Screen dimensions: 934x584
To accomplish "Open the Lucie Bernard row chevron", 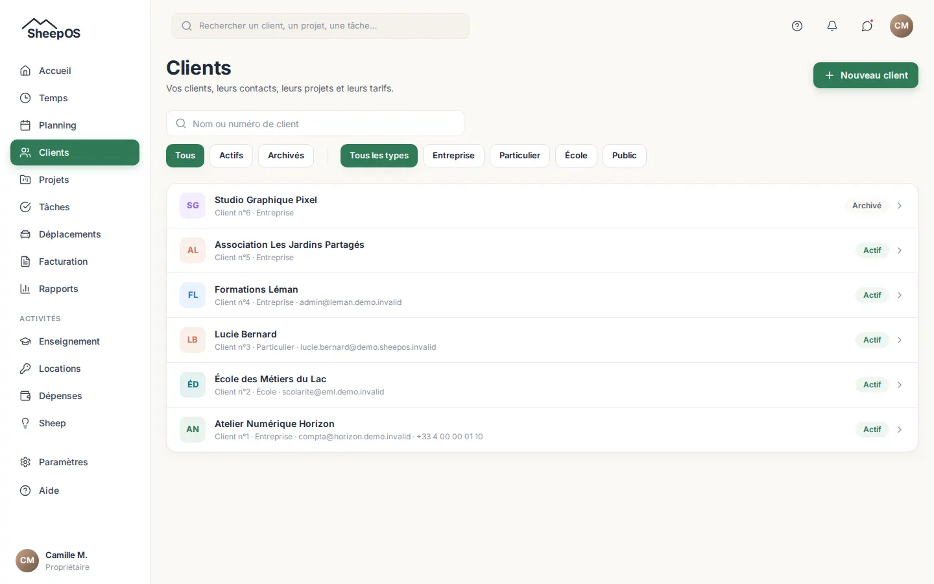I will tap(900, 340).
